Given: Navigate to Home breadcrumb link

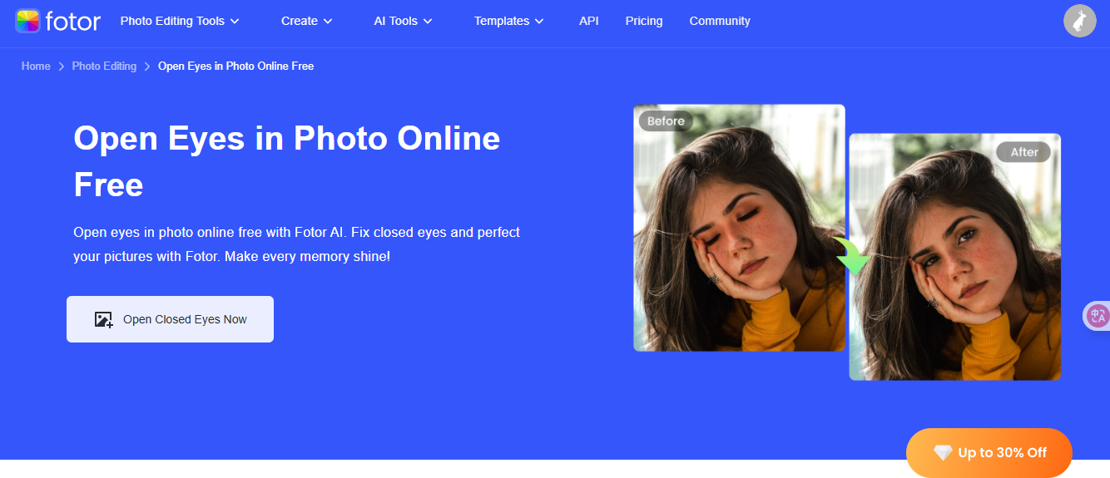Looking at the screenshot, I should [36, 67].
